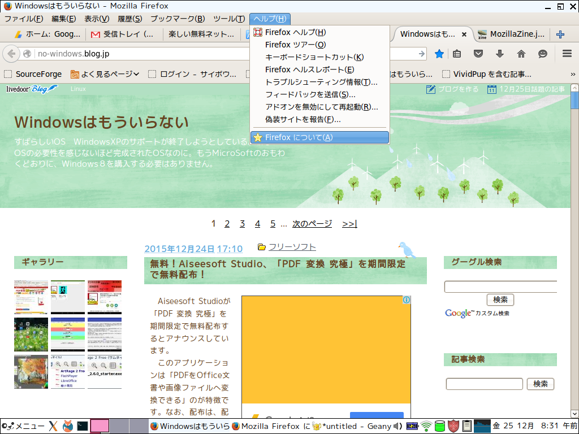This screenshot has height=434, width=579.
Task: Choose フィードバックを送信(S) entry
Action: click(320, 95)
